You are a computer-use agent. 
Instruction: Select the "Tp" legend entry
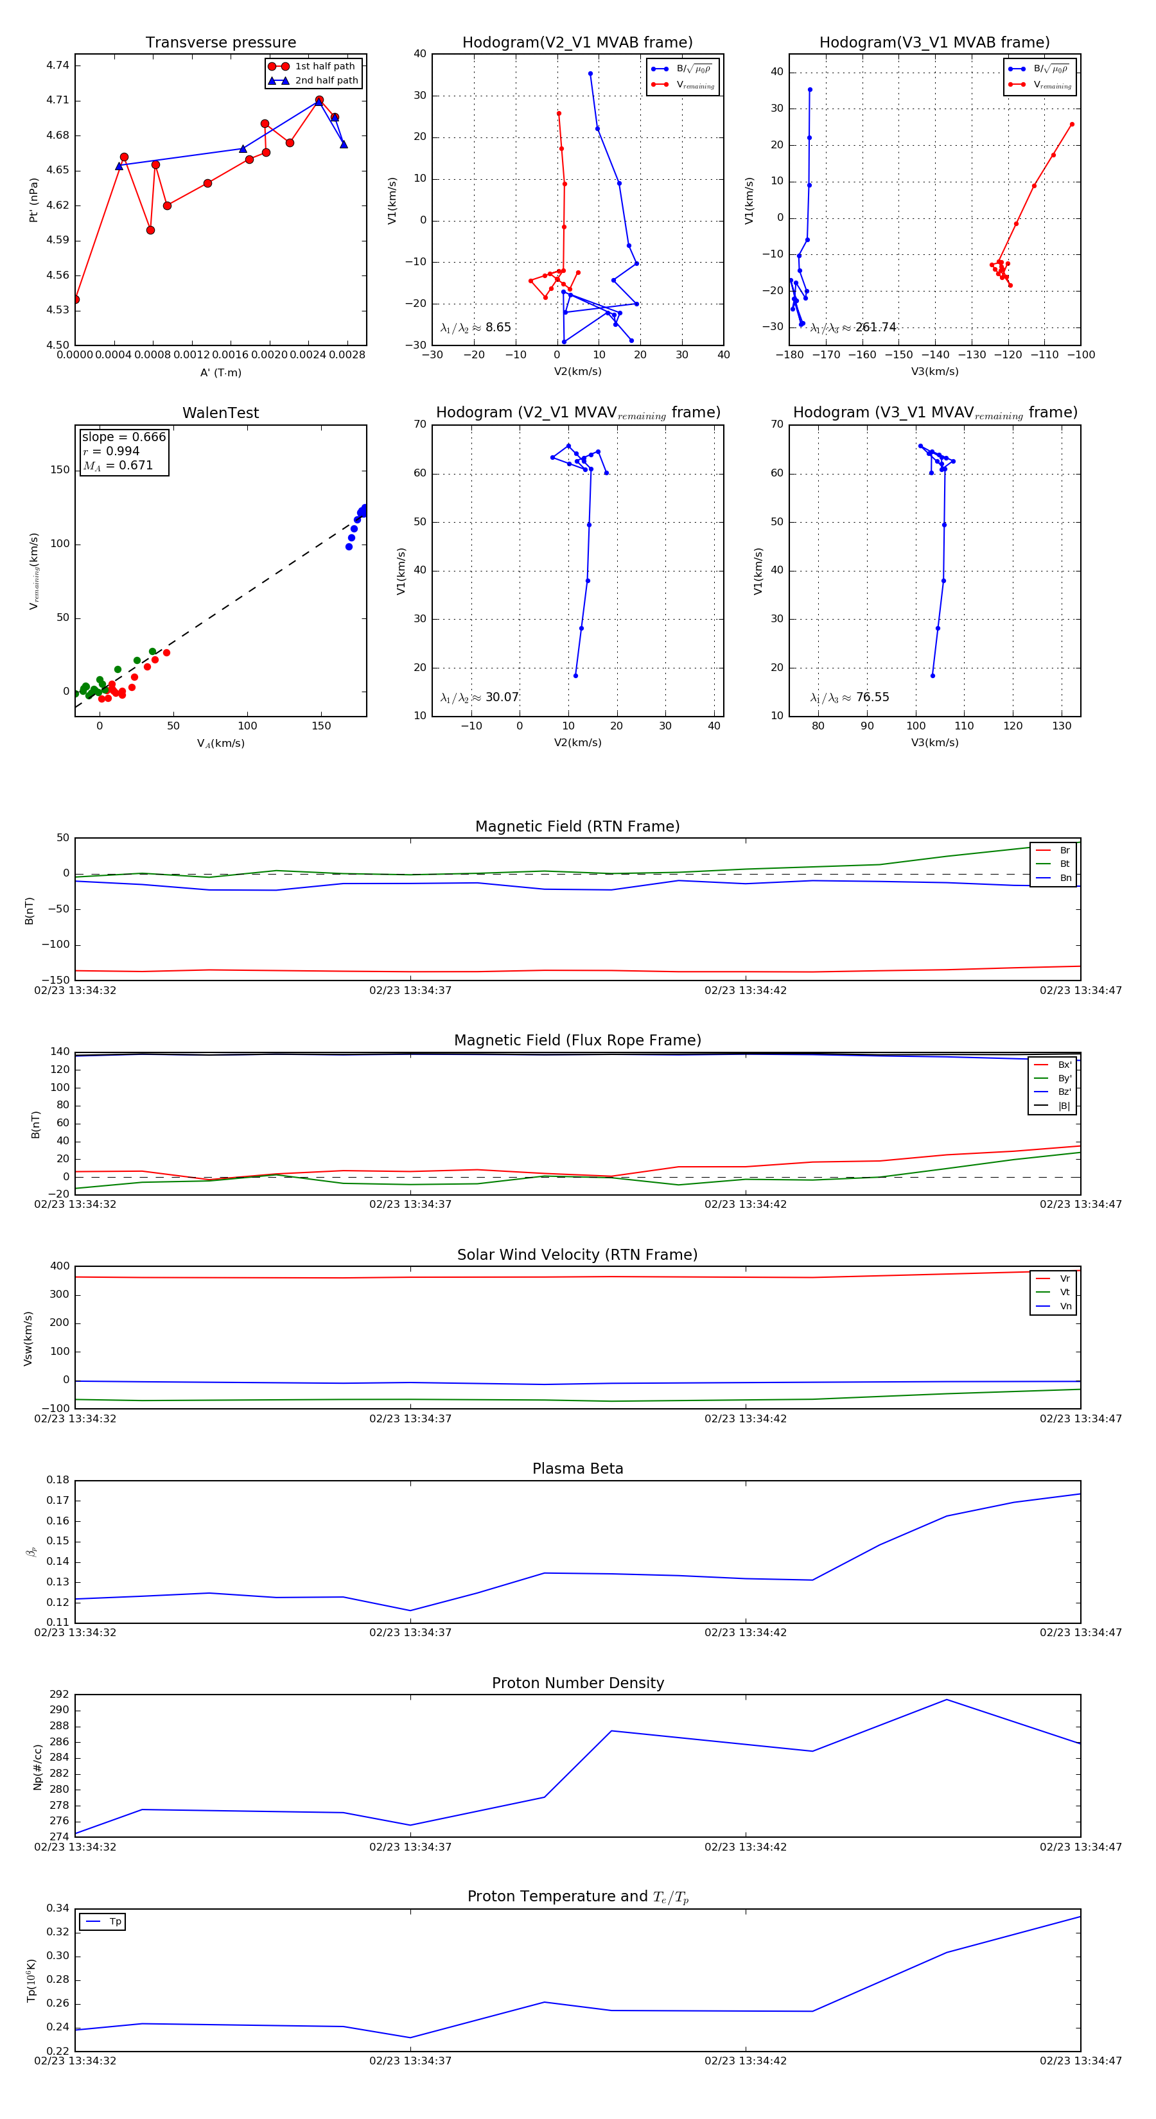coord(103,1922)
